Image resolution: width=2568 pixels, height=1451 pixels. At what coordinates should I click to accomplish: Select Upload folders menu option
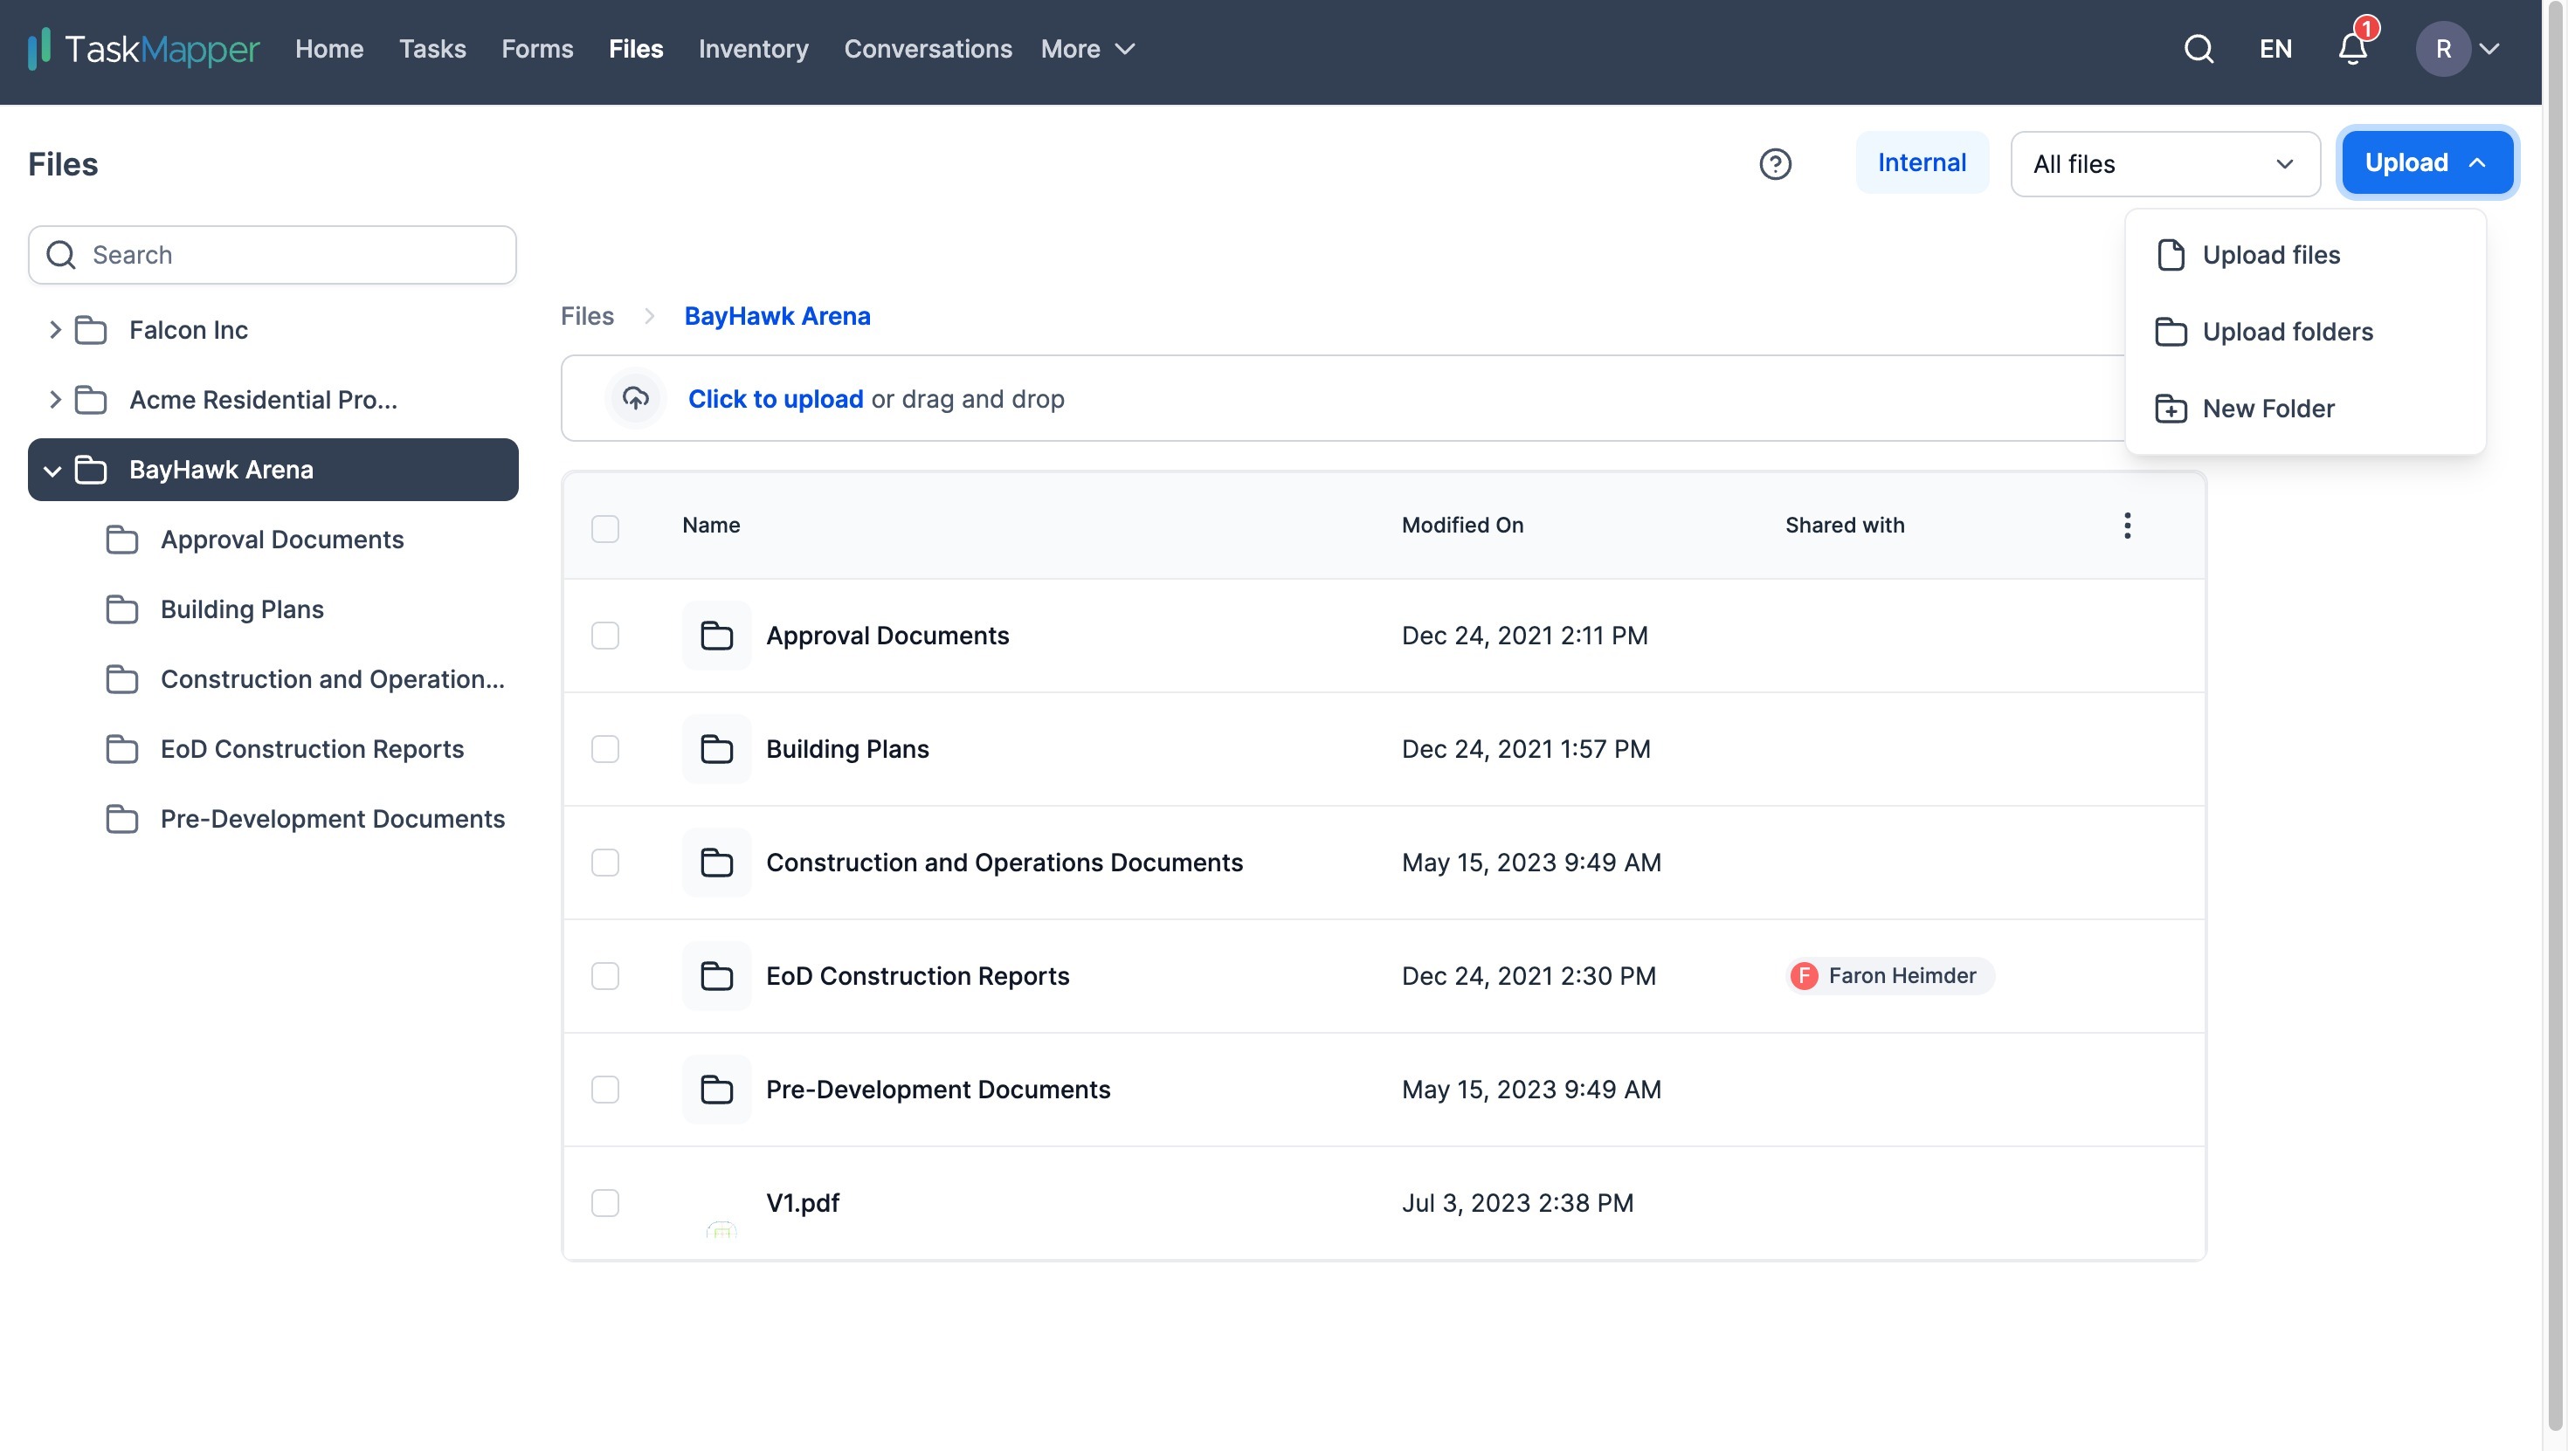tap(2305, 332)
